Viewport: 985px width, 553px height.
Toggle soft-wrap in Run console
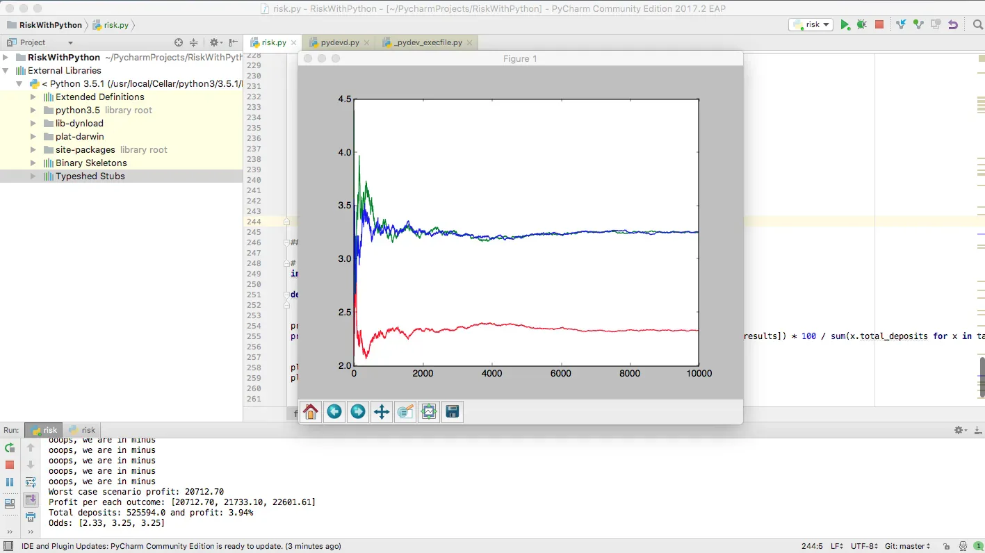[31, 482]
